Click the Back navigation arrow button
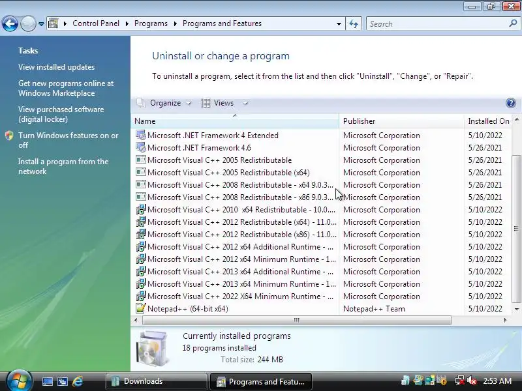522x391 pixels. point(10,24)
